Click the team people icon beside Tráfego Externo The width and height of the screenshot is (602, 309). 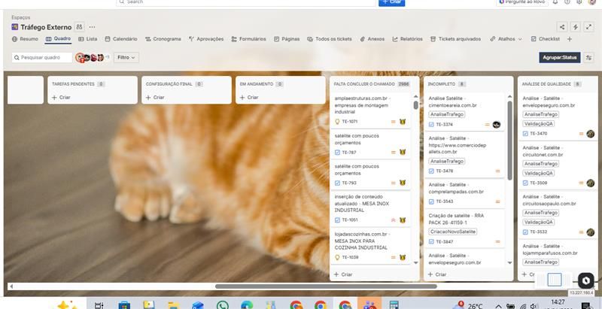[x=79, y=27]
